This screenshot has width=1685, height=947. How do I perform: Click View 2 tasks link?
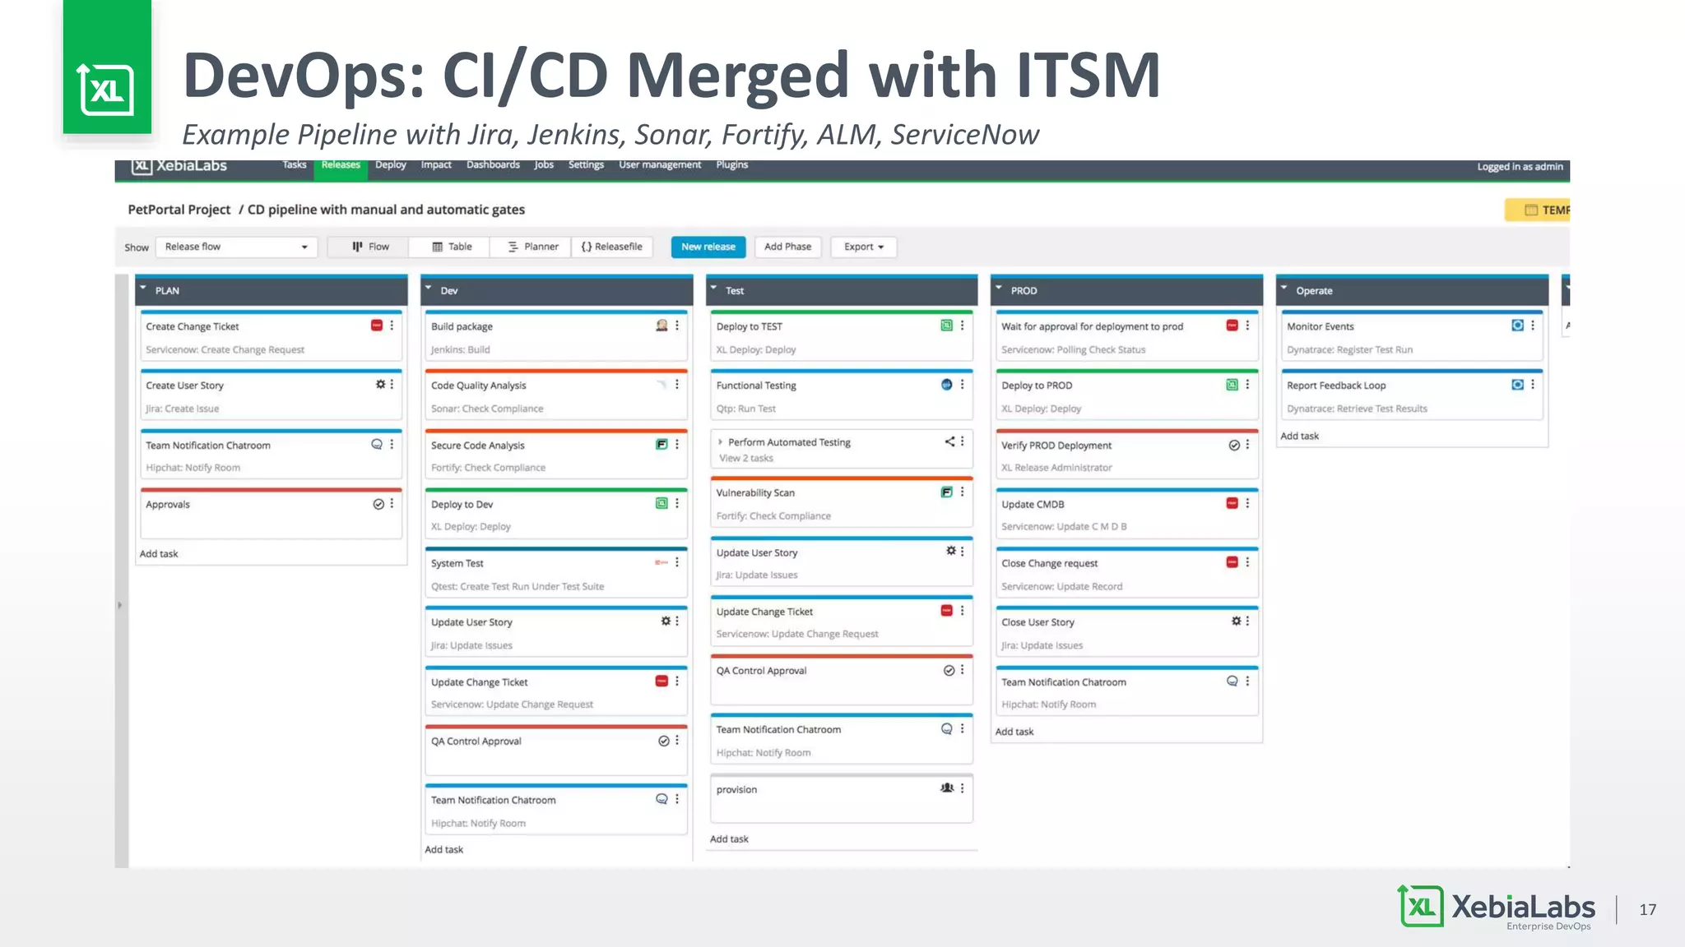(746, 459)
